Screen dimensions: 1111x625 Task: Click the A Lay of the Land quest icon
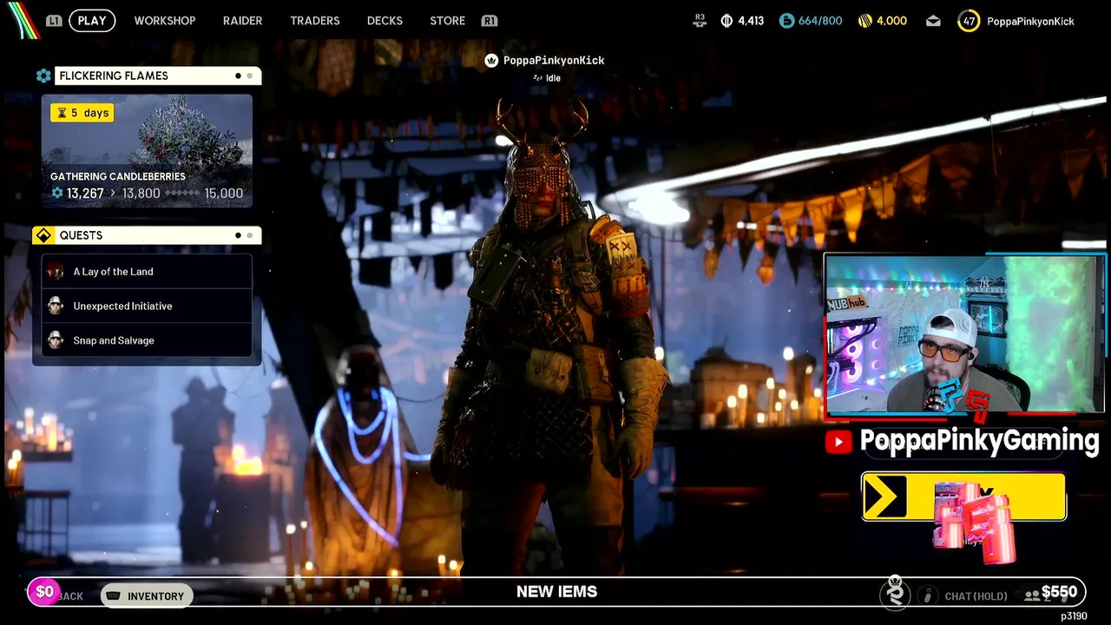pos(56,272)
